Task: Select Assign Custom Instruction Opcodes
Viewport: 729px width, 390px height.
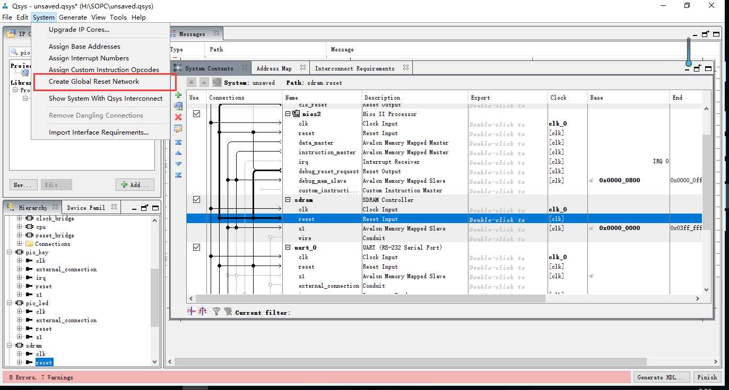Action: (x=104, y=70)
